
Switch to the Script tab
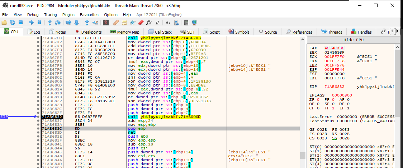point(212,32)
